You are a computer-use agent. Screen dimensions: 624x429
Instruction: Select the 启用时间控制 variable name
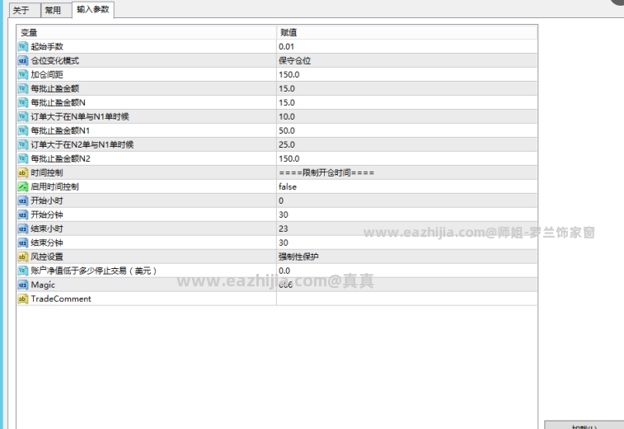pos(55,186)
